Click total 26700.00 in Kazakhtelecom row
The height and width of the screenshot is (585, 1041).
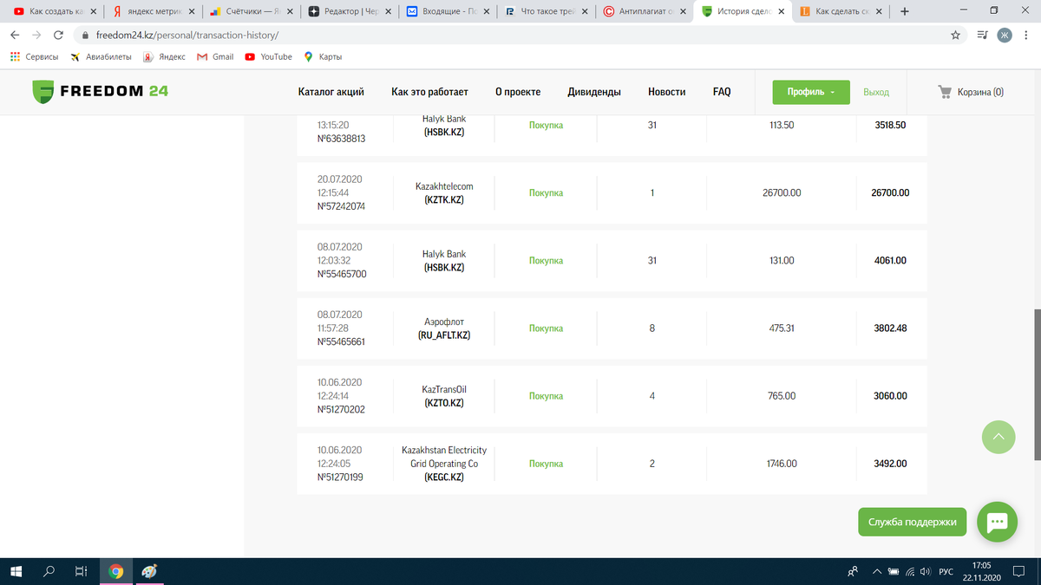[890, 192]
